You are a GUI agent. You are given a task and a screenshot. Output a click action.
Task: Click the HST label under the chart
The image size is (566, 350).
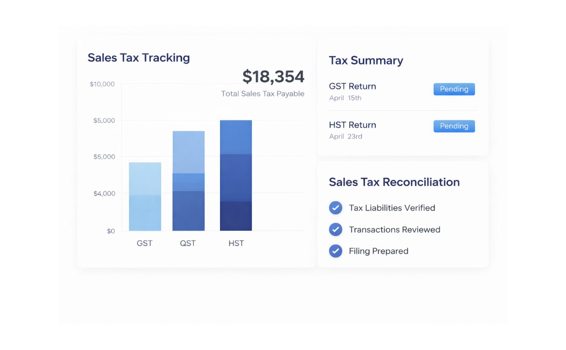[x=236, y=243]
